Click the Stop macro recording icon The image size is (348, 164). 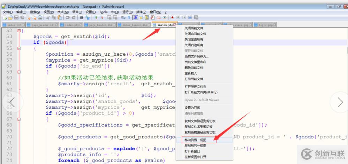click(x=178, y=18)
